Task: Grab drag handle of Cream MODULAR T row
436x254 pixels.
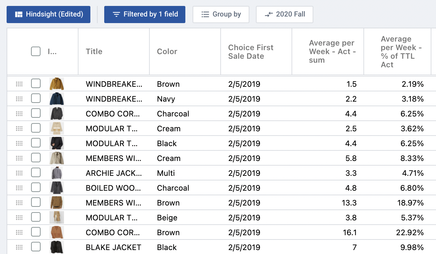Action: 19,129
